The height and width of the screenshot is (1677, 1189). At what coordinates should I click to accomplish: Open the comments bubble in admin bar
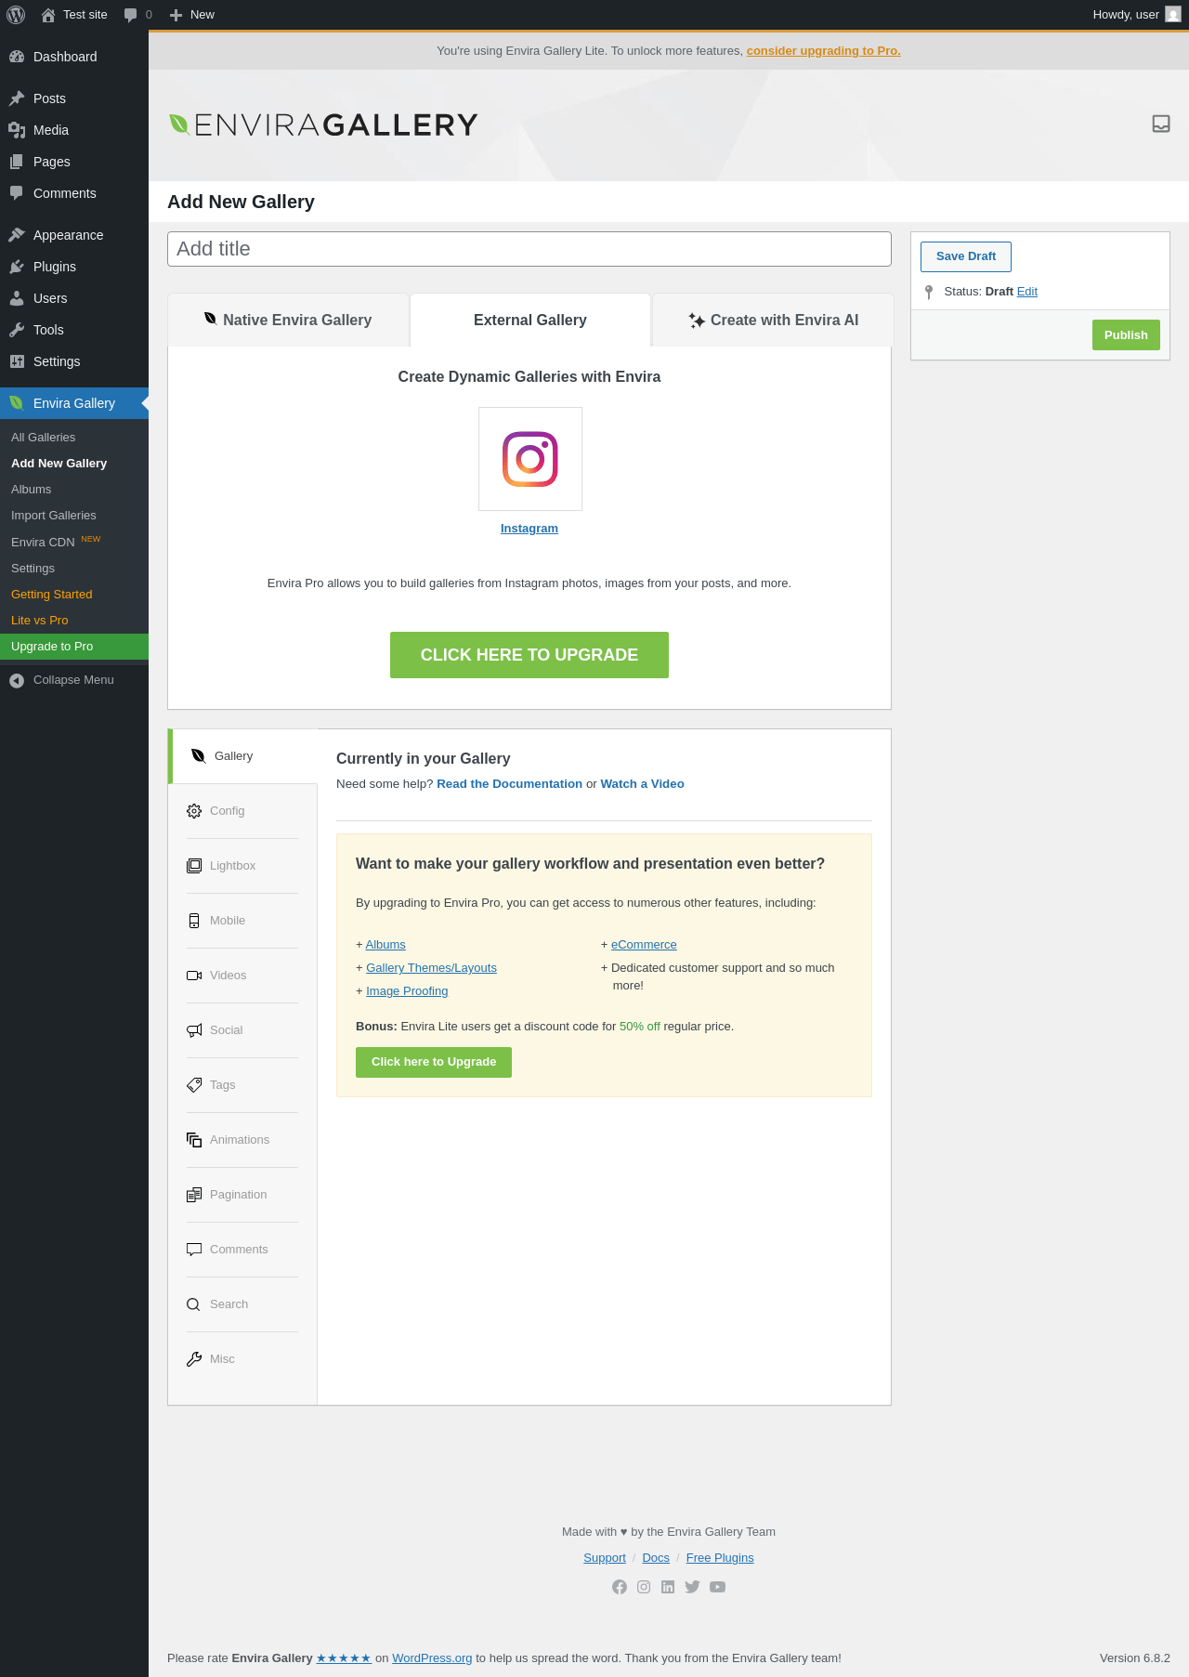pos(131,15)
